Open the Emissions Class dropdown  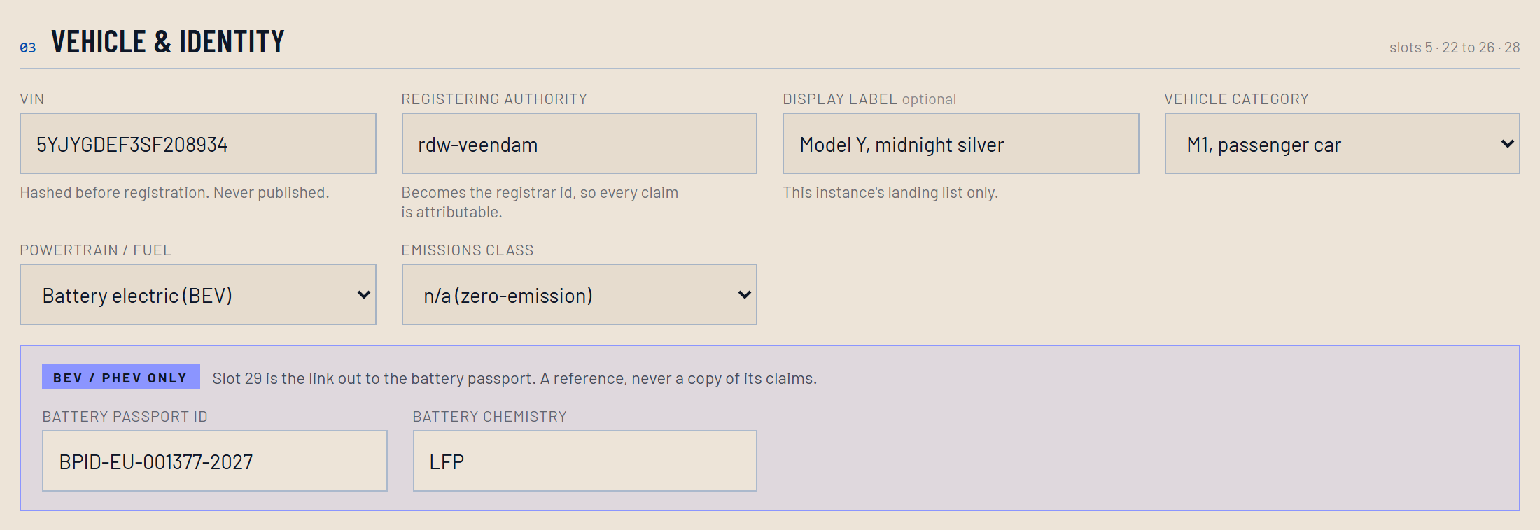[x=580, y=294]
